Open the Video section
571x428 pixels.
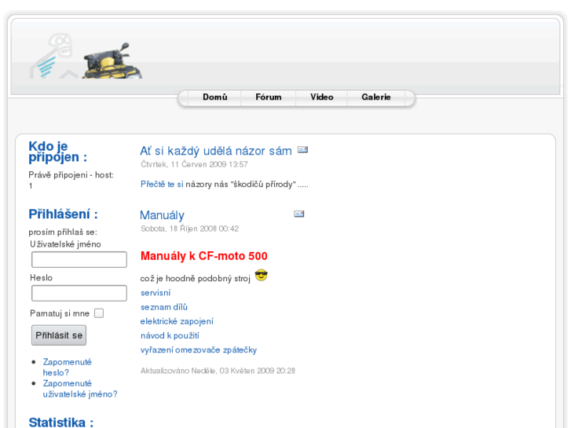pos(322,97)
